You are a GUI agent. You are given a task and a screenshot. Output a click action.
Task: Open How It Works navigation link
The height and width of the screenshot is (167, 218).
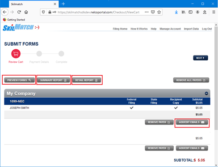coord(139,29)
